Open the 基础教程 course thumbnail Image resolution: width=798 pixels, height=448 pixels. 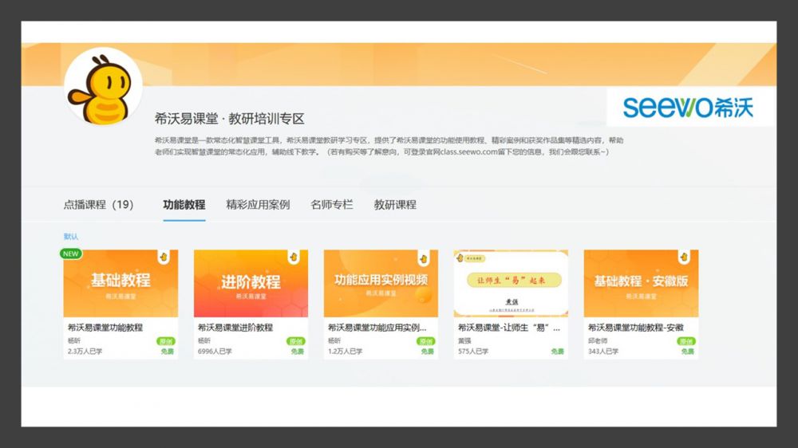click(120, 284)
